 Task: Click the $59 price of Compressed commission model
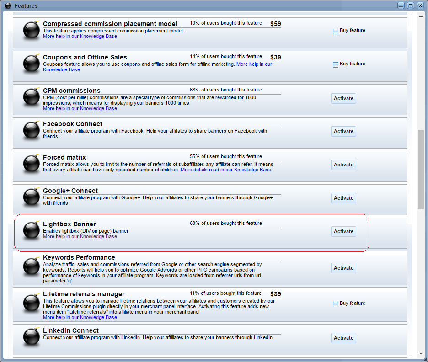pos(275,24)
